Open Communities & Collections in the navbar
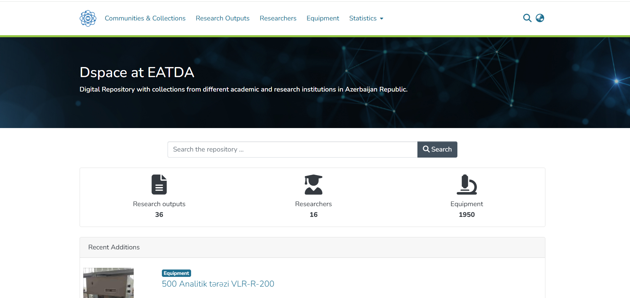630x298 pixels. pos(145,18)
